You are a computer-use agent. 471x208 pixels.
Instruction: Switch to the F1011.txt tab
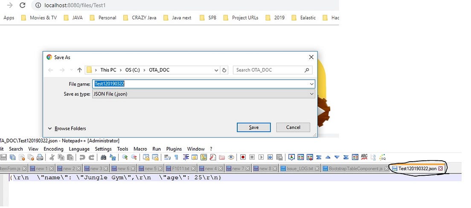(x=180, y=168)
